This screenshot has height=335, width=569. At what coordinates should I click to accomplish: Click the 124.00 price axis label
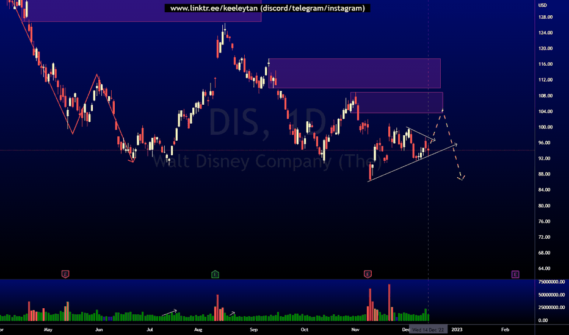click(545, 33)
